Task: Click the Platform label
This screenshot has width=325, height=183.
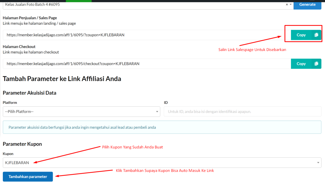Action: (10, 103)
